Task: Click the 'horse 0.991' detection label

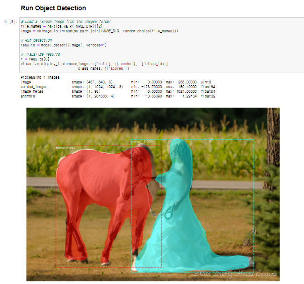Action: click(x=65, y=148)
